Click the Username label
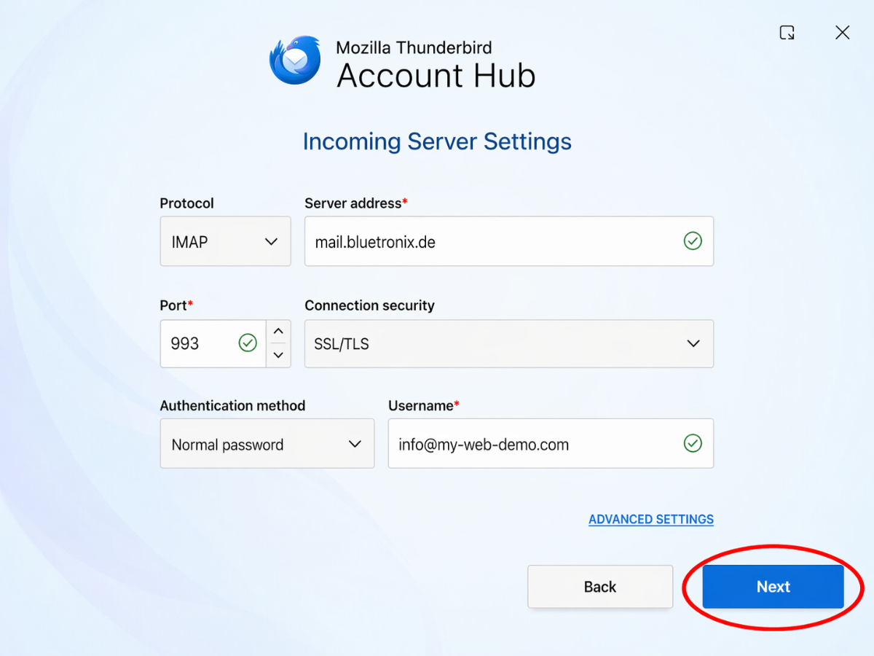This screenshot has height=656, width=874. click(423, 406)
